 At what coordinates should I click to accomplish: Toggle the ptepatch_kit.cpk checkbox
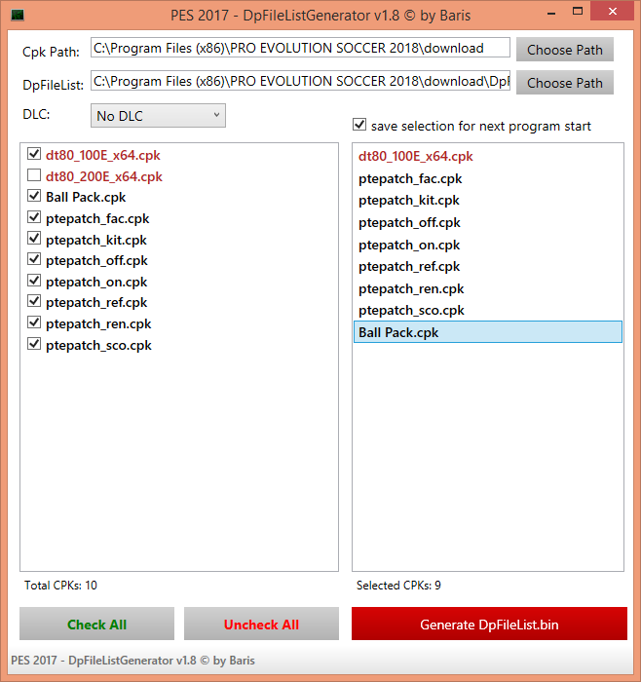(34, 239)
